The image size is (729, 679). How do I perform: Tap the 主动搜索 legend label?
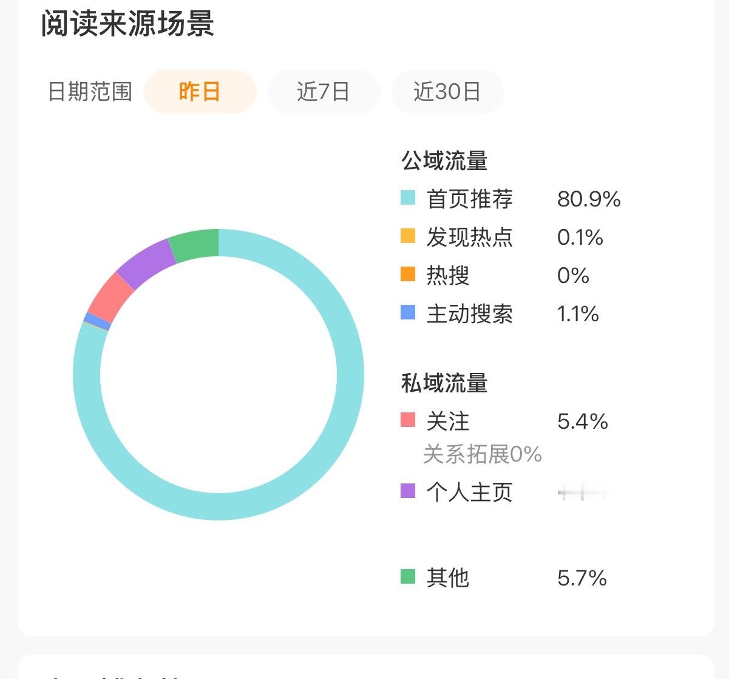pyautogui.click(x=470, y=314)
